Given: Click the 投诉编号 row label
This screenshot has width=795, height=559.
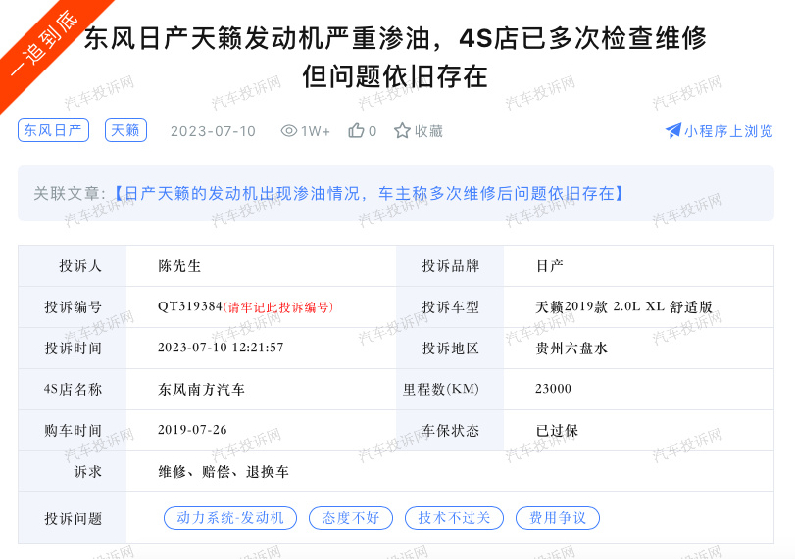Looking at the screenshot, I should click(x=73, y=306).
